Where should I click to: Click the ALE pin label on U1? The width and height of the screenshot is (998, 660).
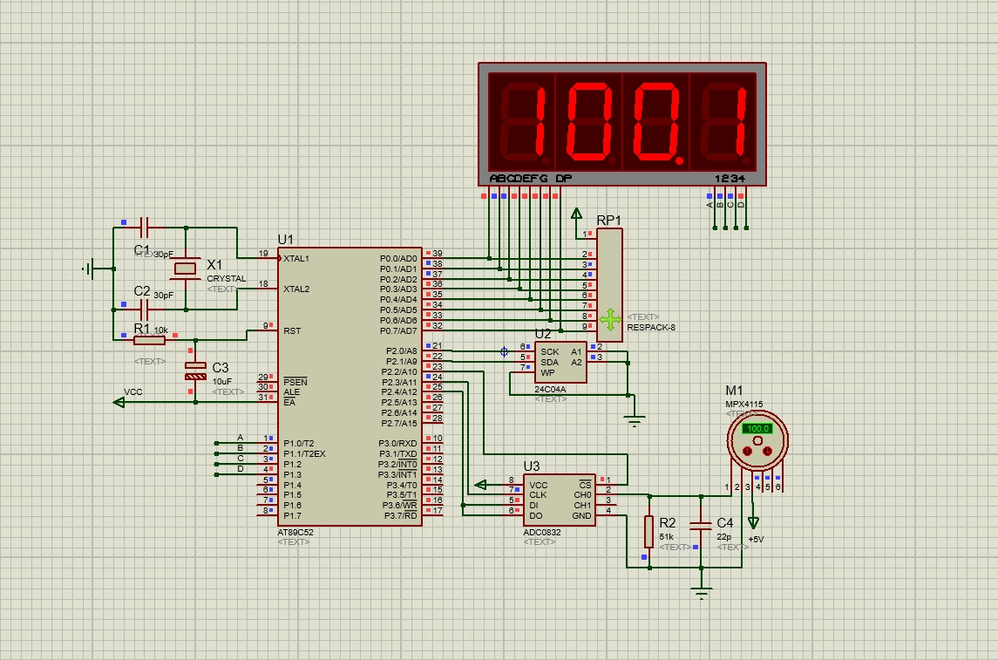pyautogui.click(x=291, y=392)
